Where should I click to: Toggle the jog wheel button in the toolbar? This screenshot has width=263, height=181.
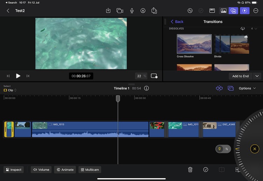[x=245, y=11]
